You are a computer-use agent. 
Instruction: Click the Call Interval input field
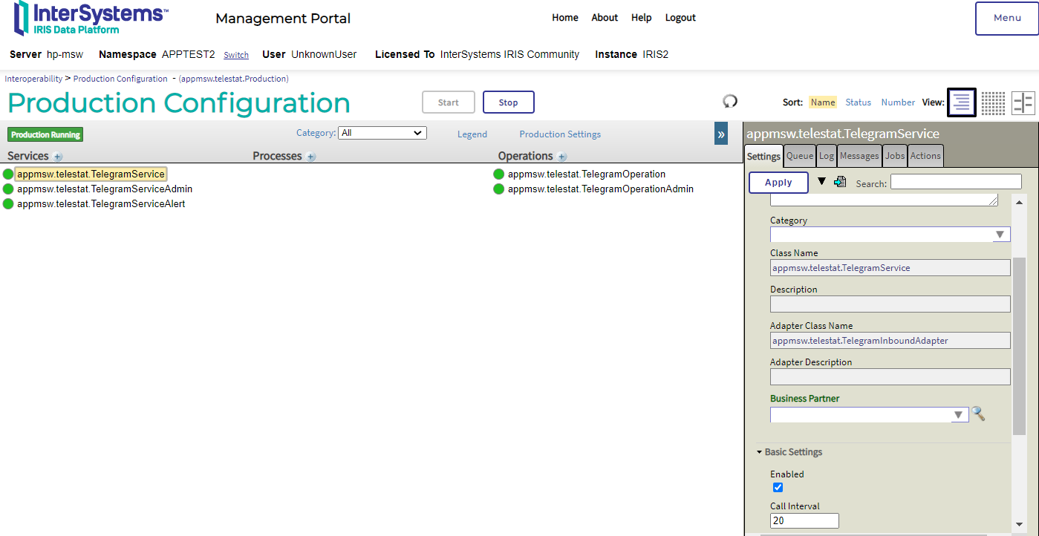(x=804, y=520)
